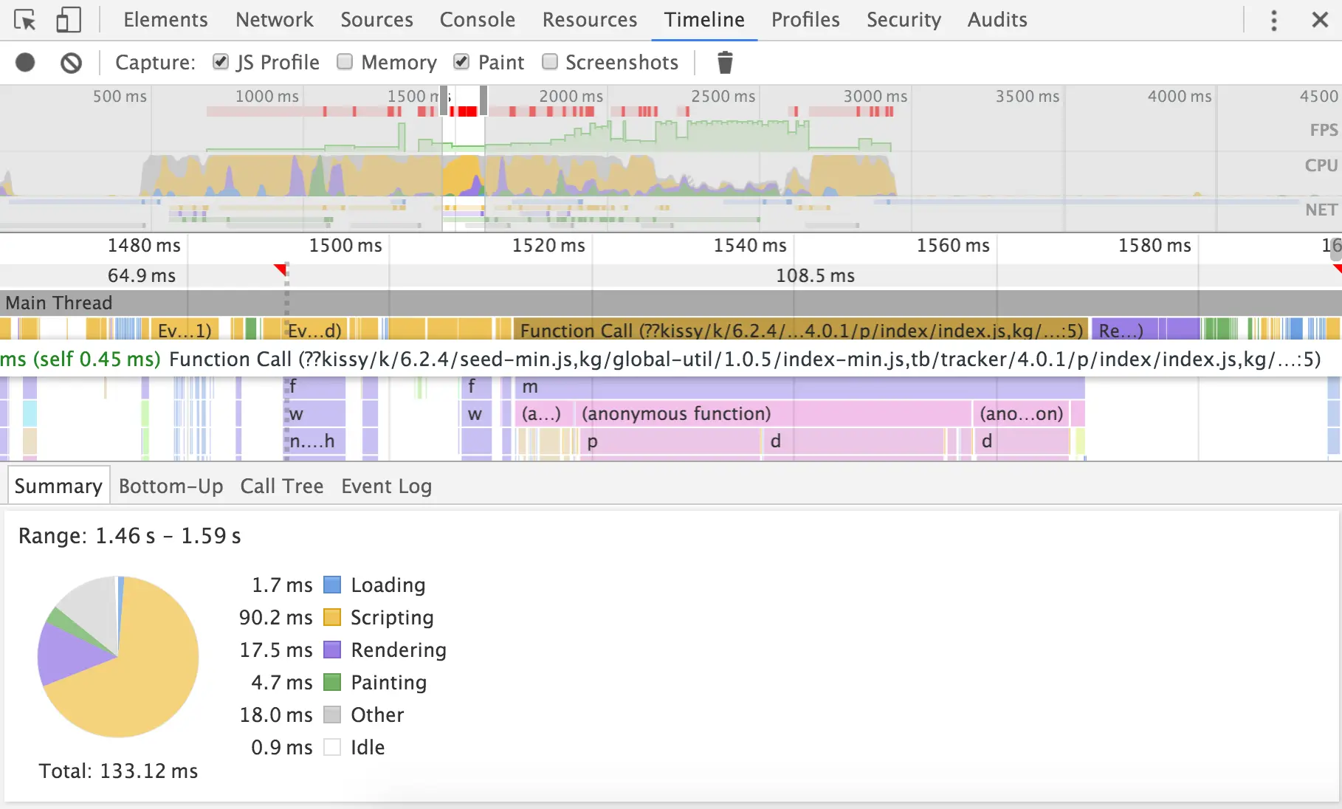Uncheck the Paint capture option

(x=461, y=62)
